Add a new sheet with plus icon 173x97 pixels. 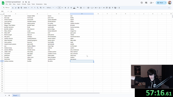[x=5, y=95]
